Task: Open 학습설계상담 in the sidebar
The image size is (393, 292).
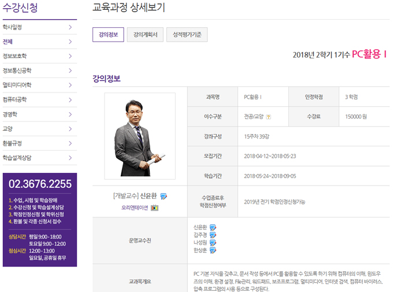Action: (17, 157)
